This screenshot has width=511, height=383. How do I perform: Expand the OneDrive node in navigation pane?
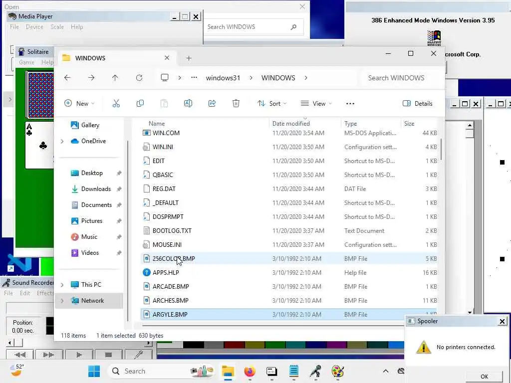pos(62,141)
